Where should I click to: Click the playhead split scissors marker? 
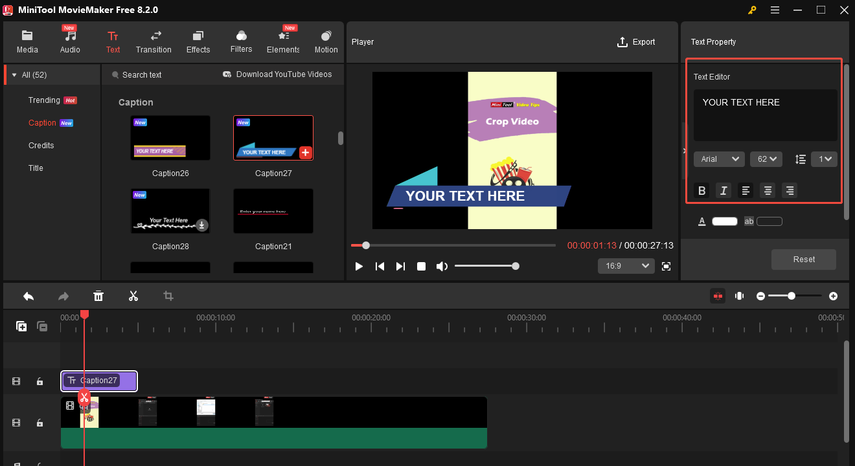click(84, 397)
